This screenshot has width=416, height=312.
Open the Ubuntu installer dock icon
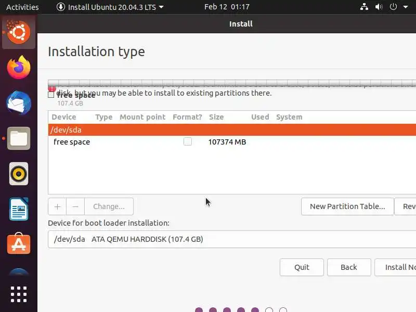tap(19, 32)
